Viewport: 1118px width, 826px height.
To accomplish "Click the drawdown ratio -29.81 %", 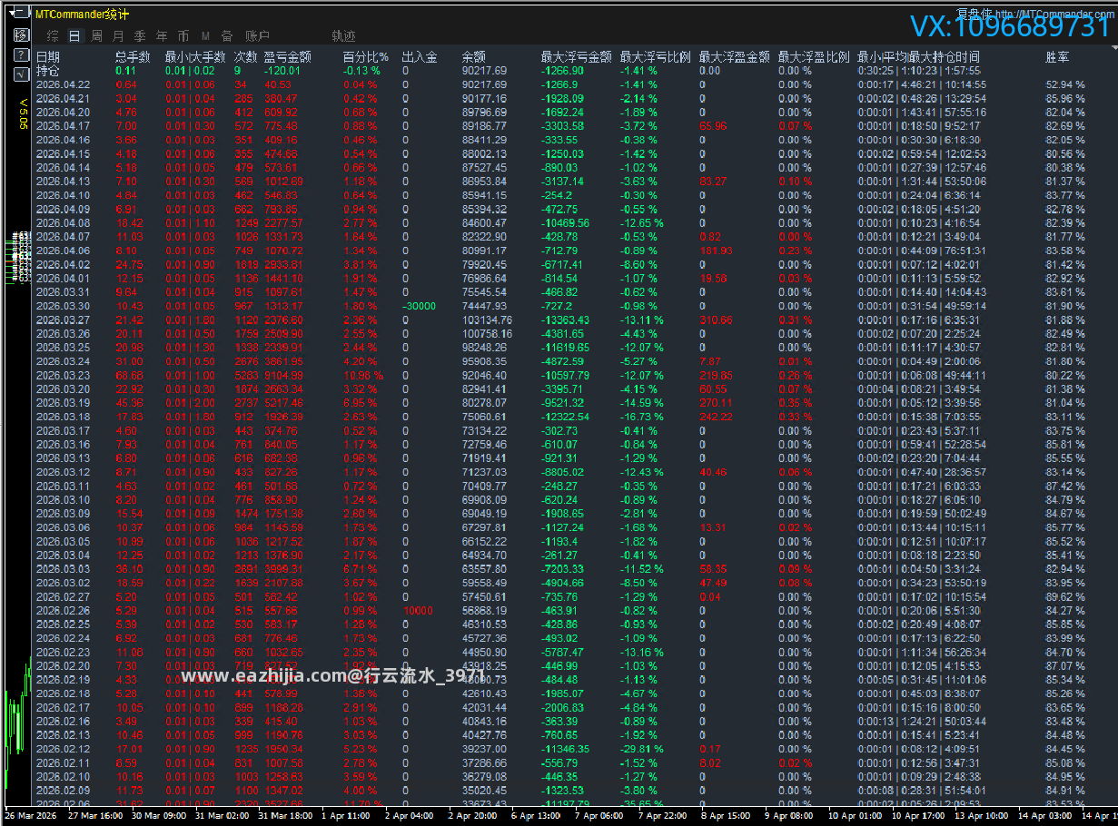I will coord(641,749).
